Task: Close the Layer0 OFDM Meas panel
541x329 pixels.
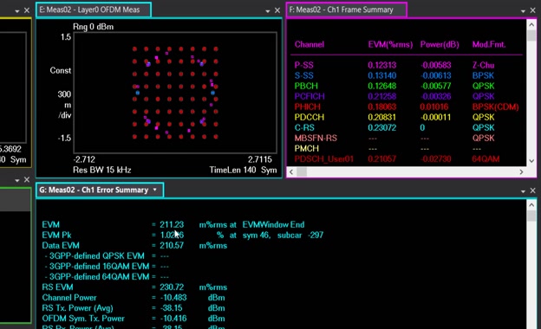Action: coord(277,10)
